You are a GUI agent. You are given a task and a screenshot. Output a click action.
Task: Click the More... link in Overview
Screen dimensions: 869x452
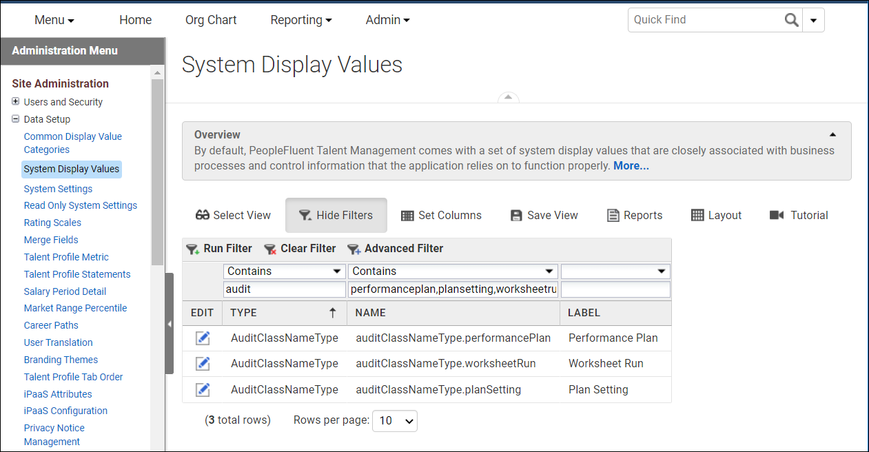tap(631, 165)
